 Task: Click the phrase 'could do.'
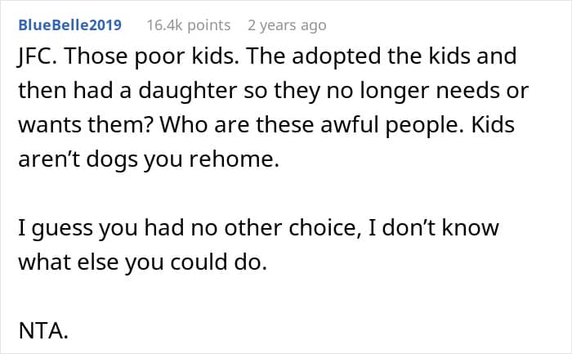coord(218,262)
